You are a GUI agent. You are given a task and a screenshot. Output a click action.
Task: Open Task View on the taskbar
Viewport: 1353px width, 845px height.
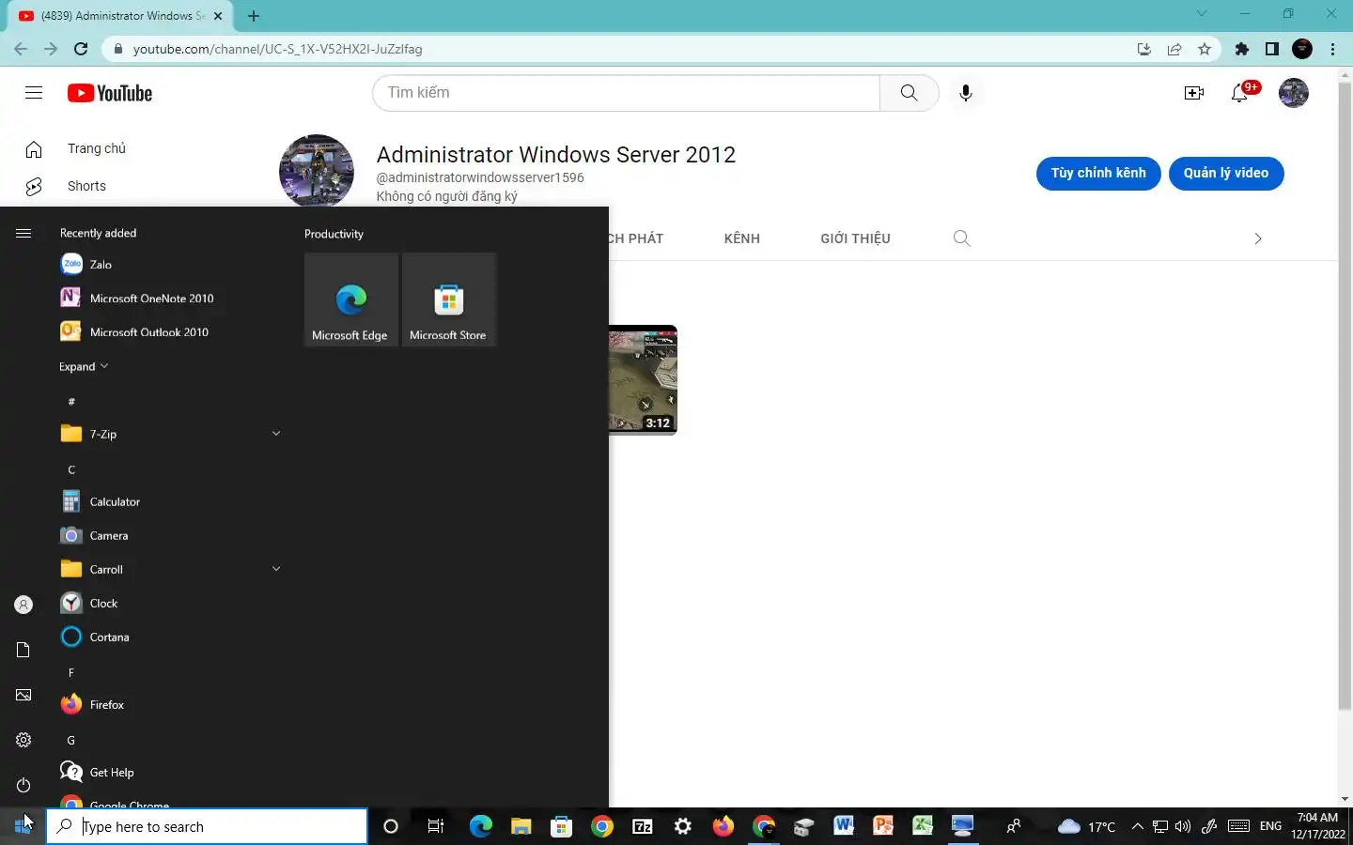click(x=435, y=826)
